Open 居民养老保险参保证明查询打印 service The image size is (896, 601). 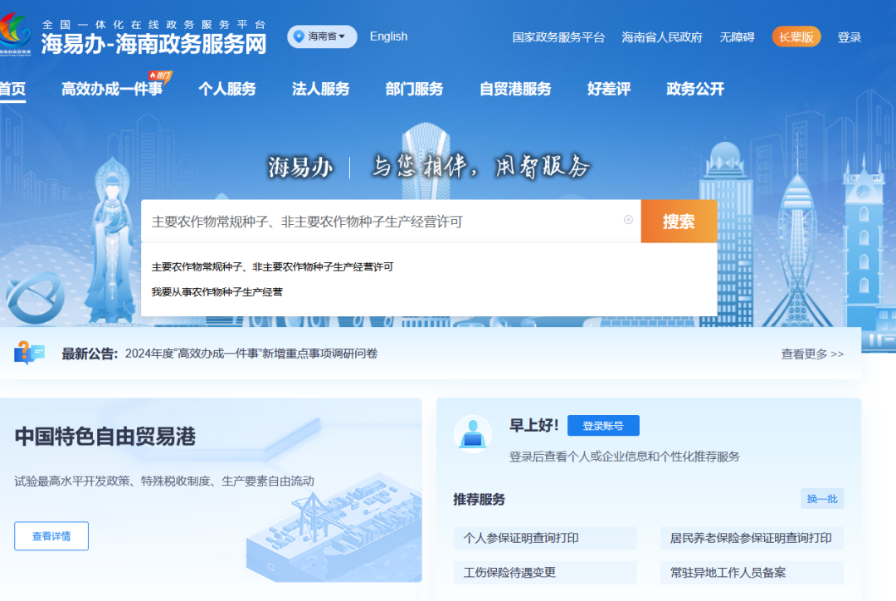[752, 538]
